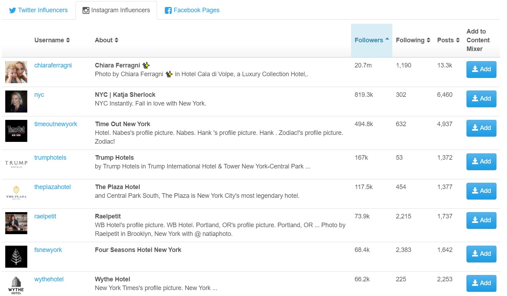Open the nyc username link
The width and height of the screenshot is (507, 296).
coord(39,95)
